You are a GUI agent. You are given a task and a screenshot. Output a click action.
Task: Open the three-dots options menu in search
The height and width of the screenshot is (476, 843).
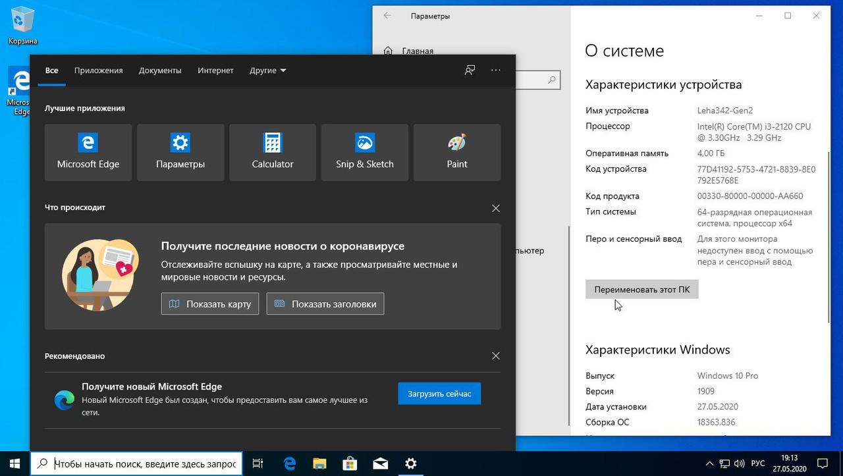coord(496,70)
